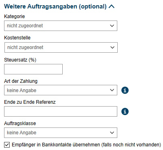The width and height of the screenshot is (163, 150).
Task: Focus the Ende zu Ende Referenz text field
Action: (x=61, y=111)
